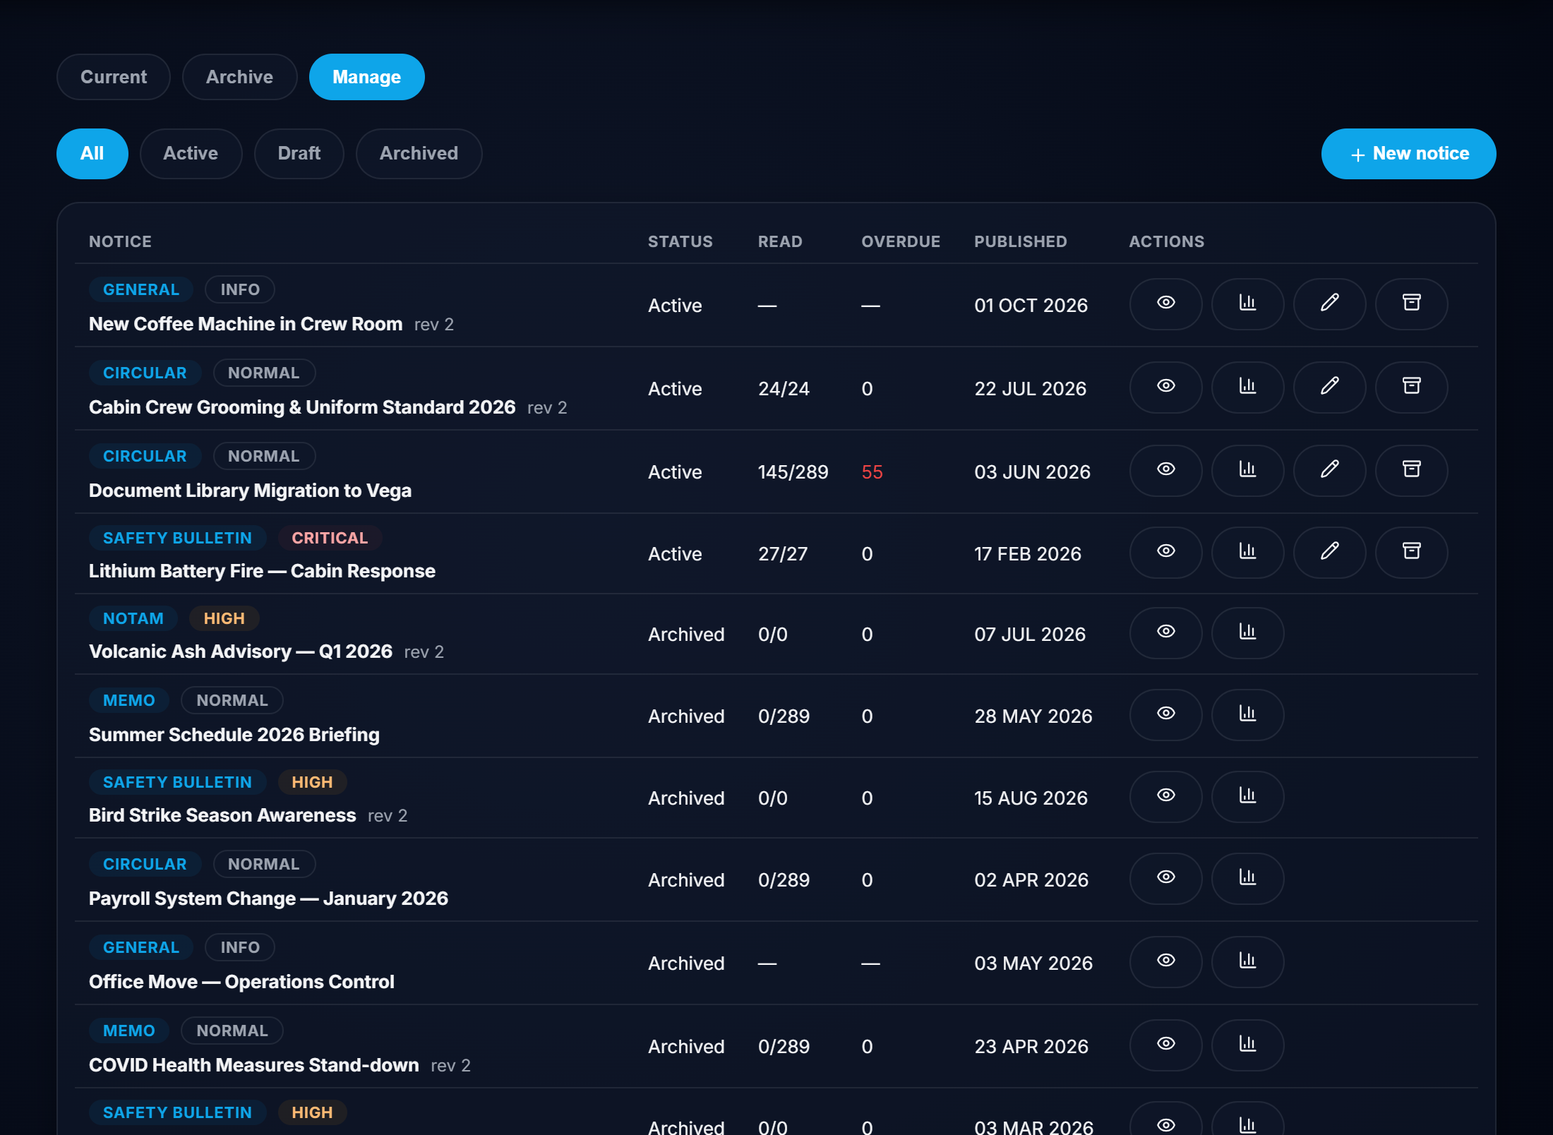Switch to the Current tab
Screen dimensions: 1553x1135
tap(114, 77)
